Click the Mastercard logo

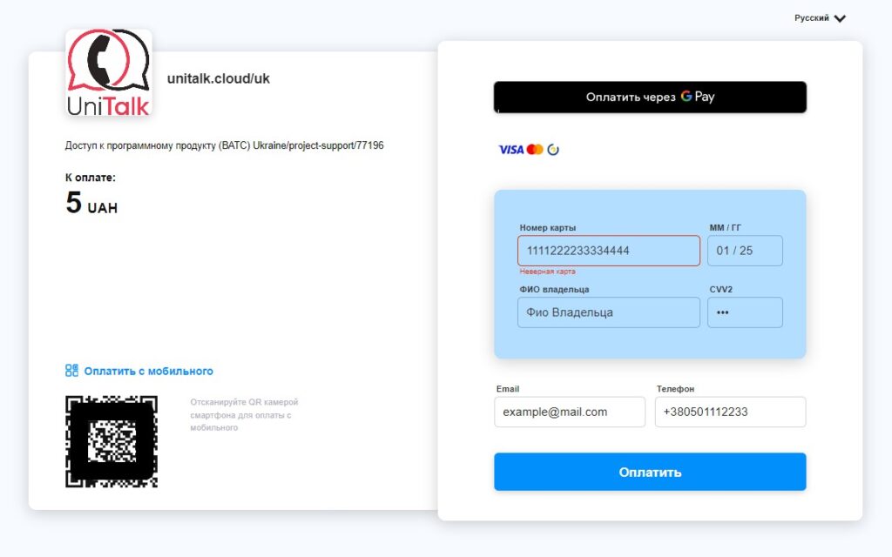[x=535, y=150]
